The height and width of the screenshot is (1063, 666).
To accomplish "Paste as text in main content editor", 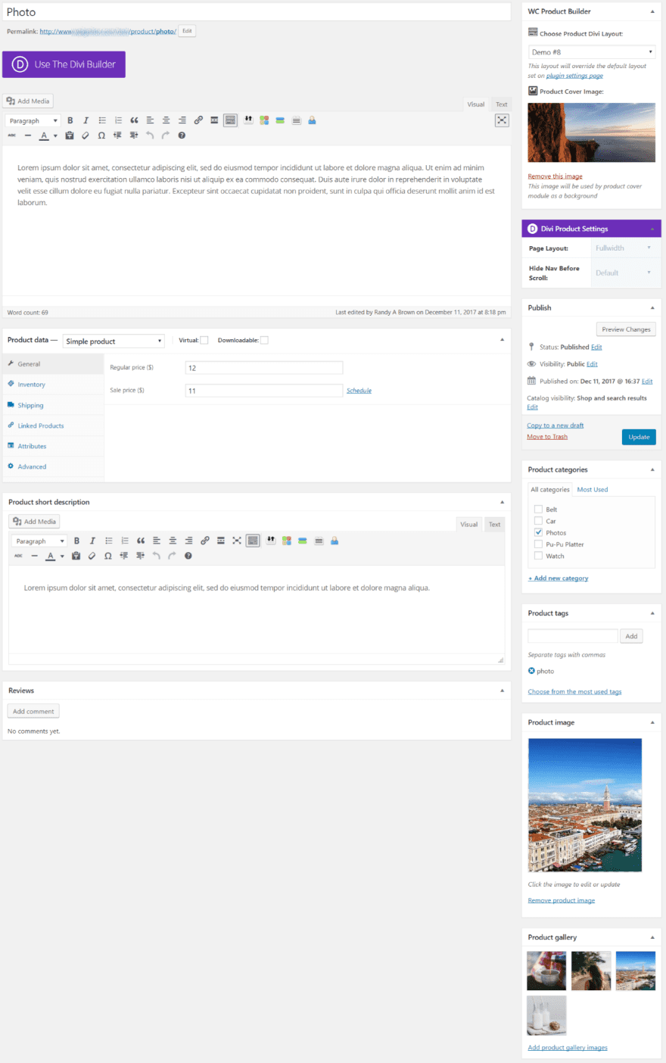I will pos(70,136).
